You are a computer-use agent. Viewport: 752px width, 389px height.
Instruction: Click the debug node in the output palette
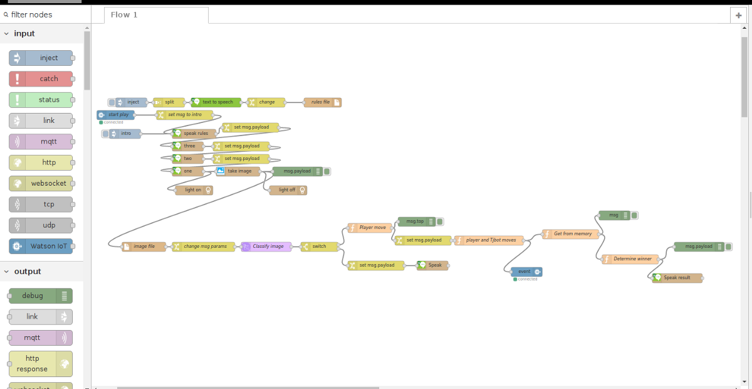[41, 296]
